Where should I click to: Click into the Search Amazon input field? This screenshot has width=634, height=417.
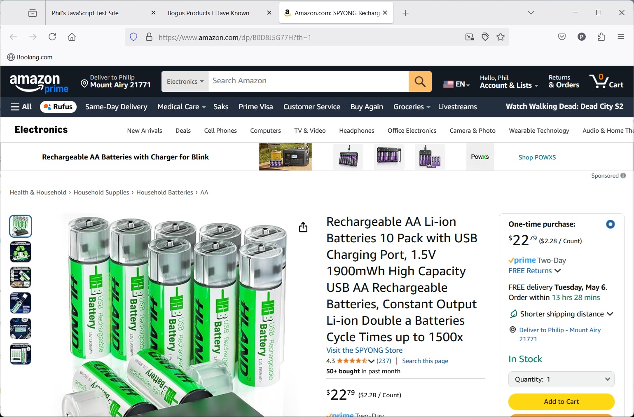(308, 81)
